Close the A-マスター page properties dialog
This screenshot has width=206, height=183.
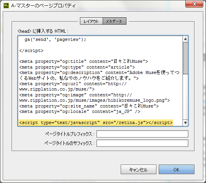coord(194,4)
